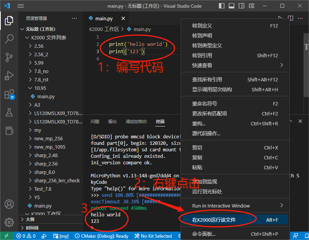The height and width of the screenshot is (240, 309).
Task: Expand the A3 folder
Action: coord(51,105)
